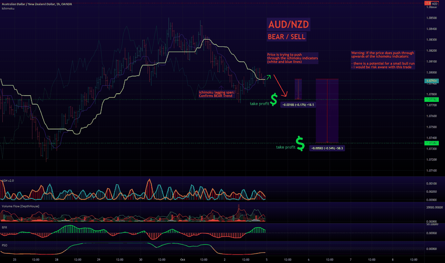
Task: Select the small green upward arrow drawing
Action: [x=268, y=77]
